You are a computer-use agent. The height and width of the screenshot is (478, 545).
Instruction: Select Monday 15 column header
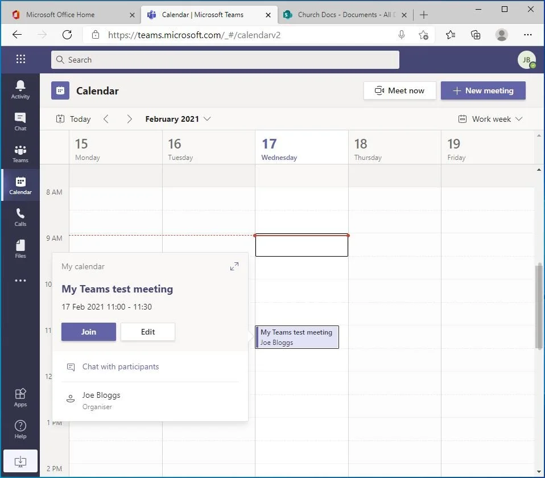pyautogui.click(x=115, y=149)
